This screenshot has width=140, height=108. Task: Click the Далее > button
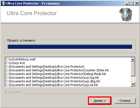pos(100,101)
